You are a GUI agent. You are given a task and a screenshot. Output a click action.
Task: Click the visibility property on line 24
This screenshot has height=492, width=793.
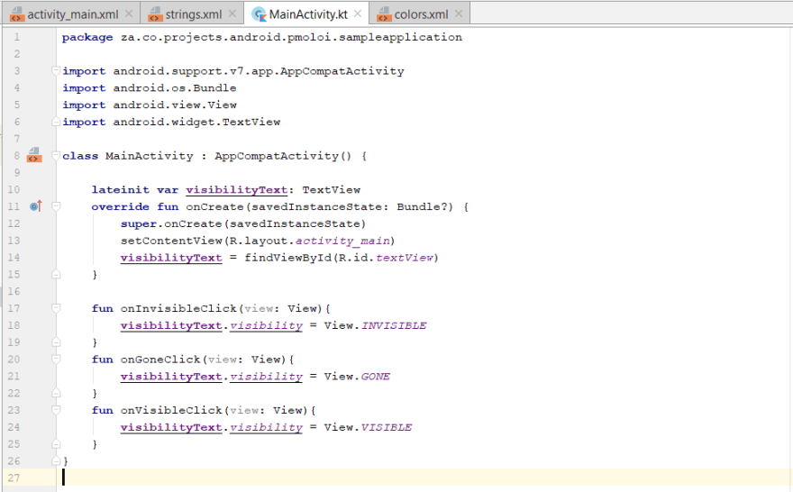pyautogui.click(x=266, y=428)
